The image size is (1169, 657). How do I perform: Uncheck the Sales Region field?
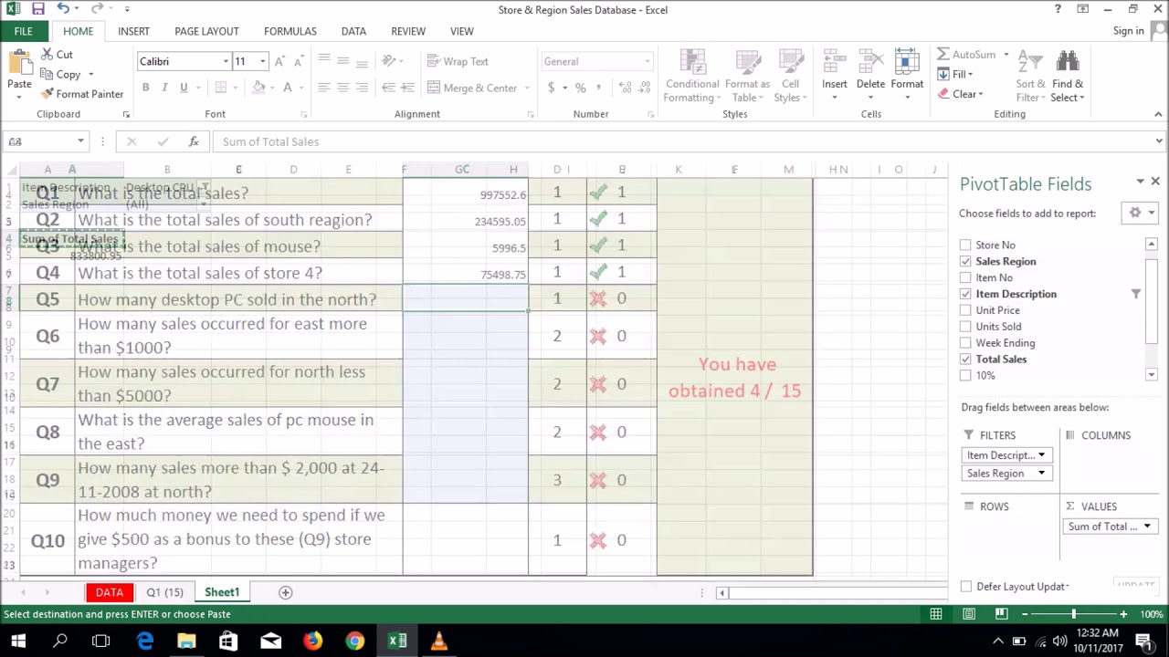(965, 262)
